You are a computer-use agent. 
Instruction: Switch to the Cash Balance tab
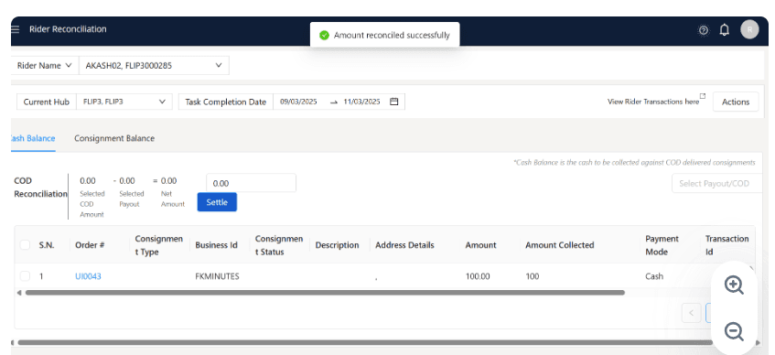point(32,138)
